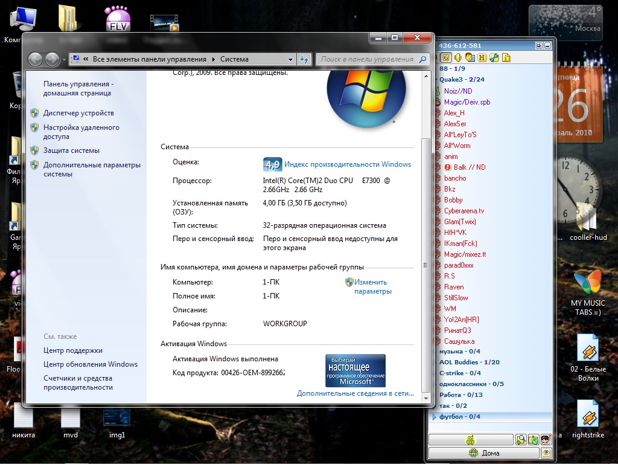This screenshot has width=618, height=464.
Task: Select the 02 - Белые Волки desktop file
Action: tap(588, 358)
